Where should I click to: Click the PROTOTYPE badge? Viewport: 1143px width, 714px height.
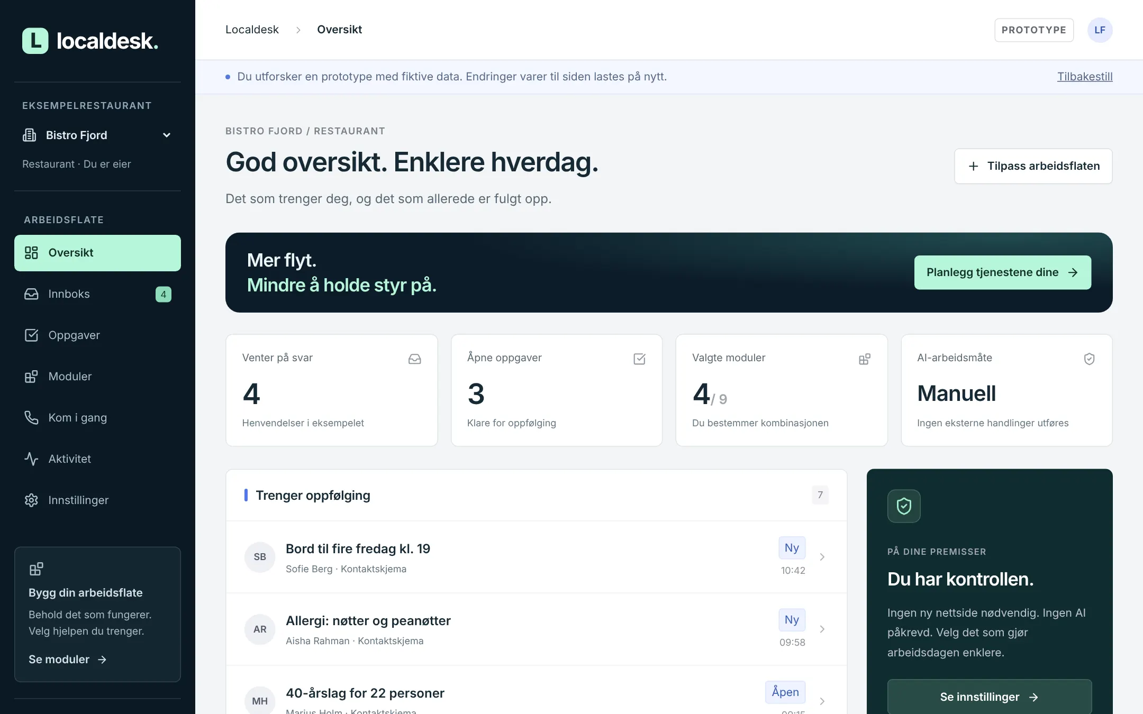point(1034,30)
